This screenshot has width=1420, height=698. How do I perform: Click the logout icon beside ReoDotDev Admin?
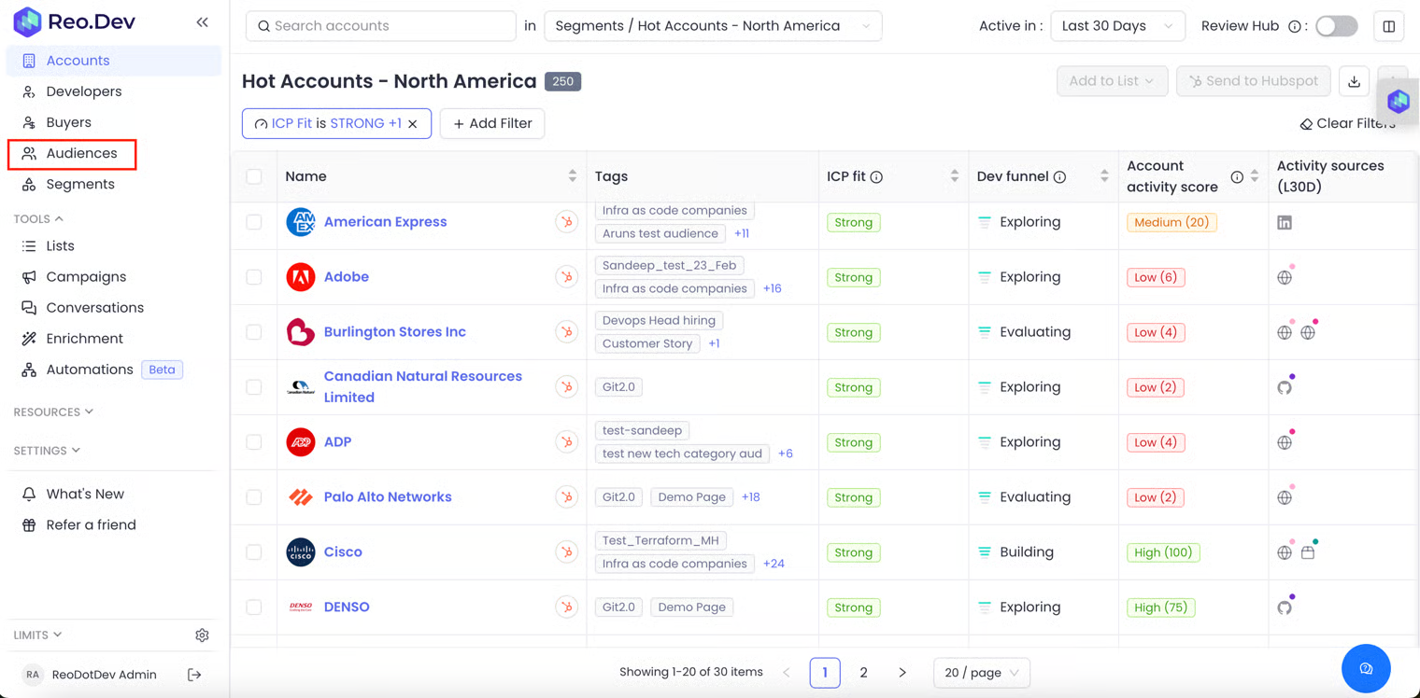(x=194, y=675)
